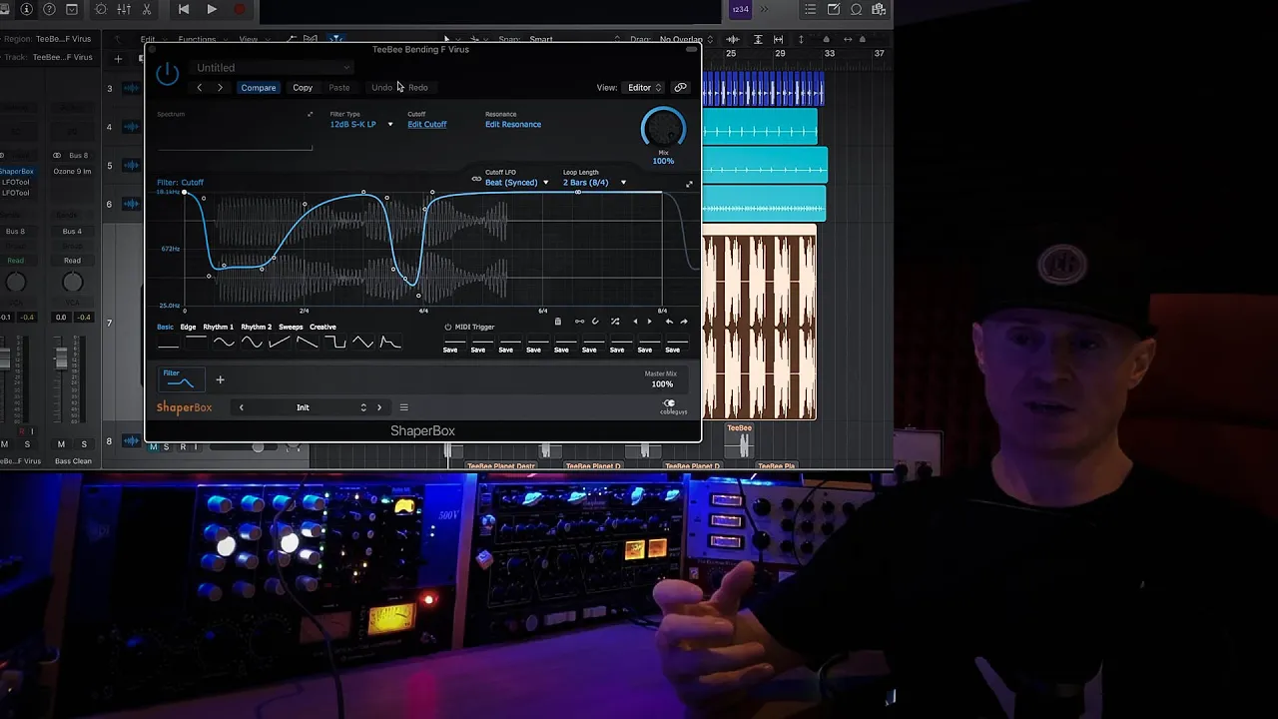
Task: Click the Logic transport Play button
Action: coord(212,10)
